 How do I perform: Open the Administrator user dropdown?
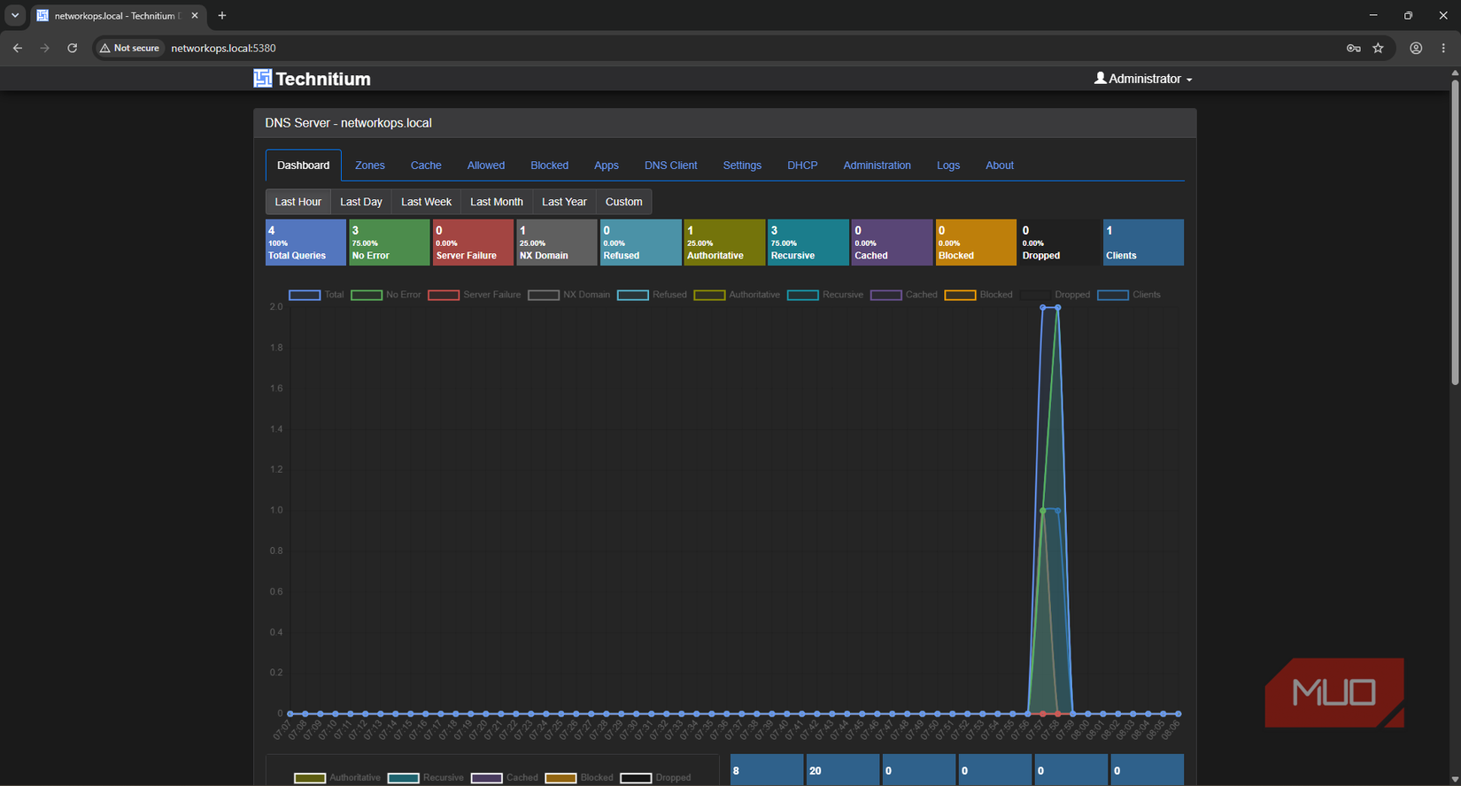(1143, 79)
